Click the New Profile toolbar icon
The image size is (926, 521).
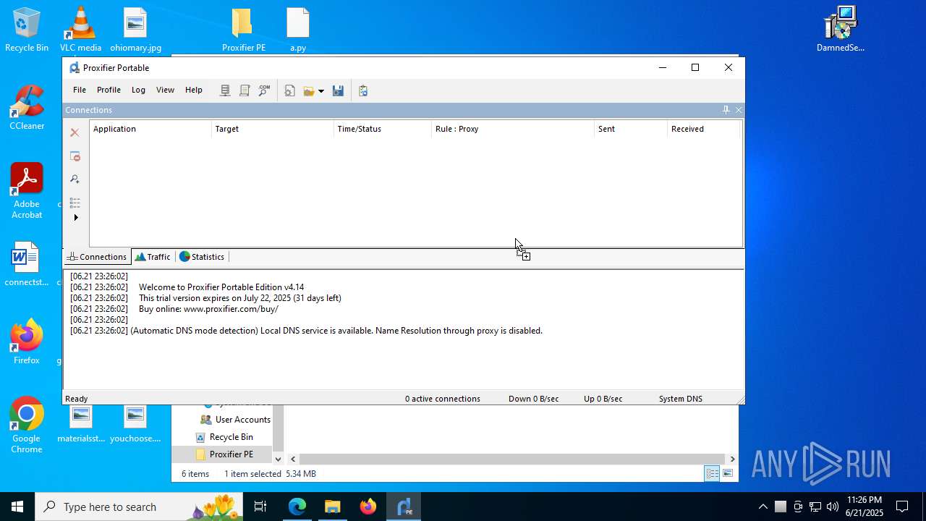289,90
